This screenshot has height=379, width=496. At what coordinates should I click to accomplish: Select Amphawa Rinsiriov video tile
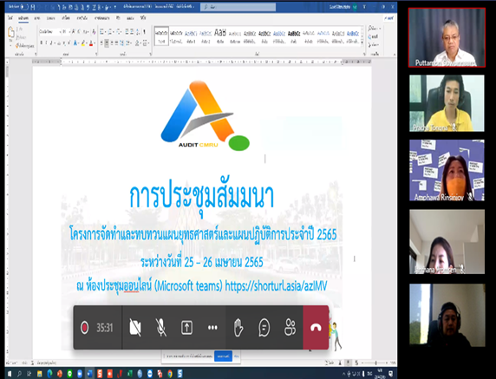(447, 170)
